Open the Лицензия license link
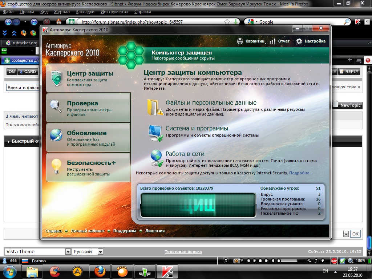 point(155,231)
